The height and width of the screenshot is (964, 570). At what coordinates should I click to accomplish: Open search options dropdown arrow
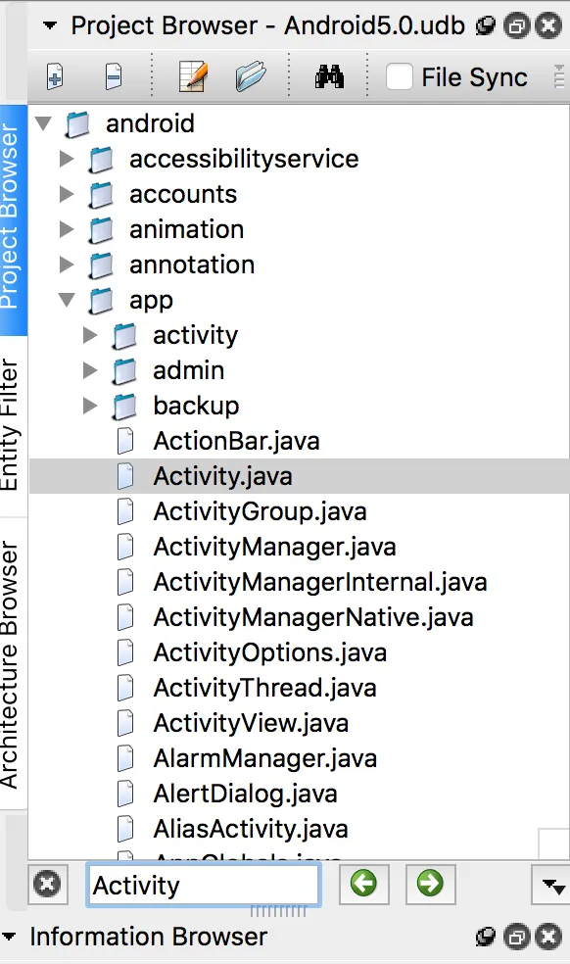[552, 886]
